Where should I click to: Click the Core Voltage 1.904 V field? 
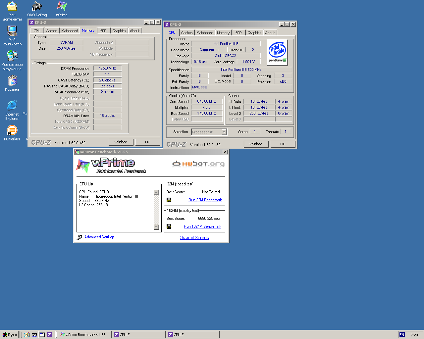[249, 62]
